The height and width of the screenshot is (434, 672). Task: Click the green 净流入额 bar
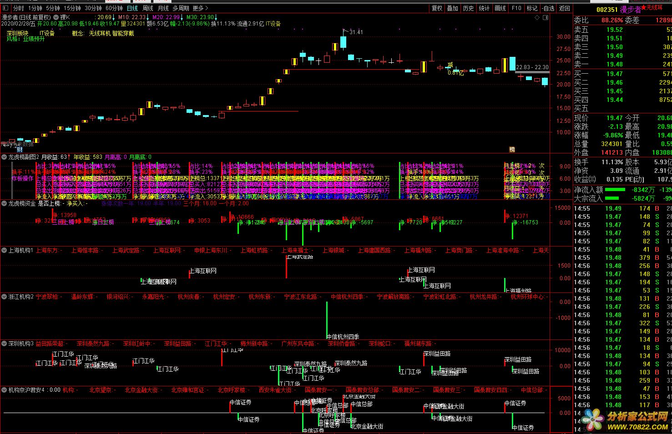(615, 190)
